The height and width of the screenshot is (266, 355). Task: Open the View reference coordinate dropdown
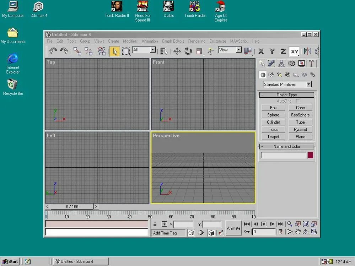tap(239, 50)
